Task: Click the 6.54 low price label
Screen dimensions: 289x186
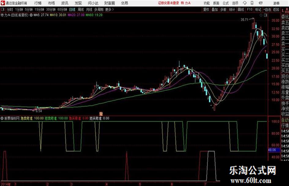Action: 39,111
